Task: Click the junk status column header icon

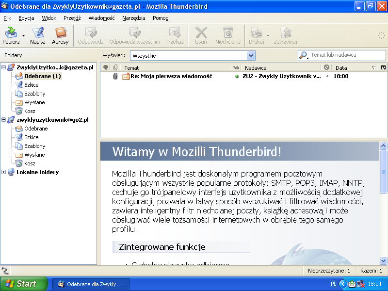Action: pyautogui.click(x=326, y=67)
